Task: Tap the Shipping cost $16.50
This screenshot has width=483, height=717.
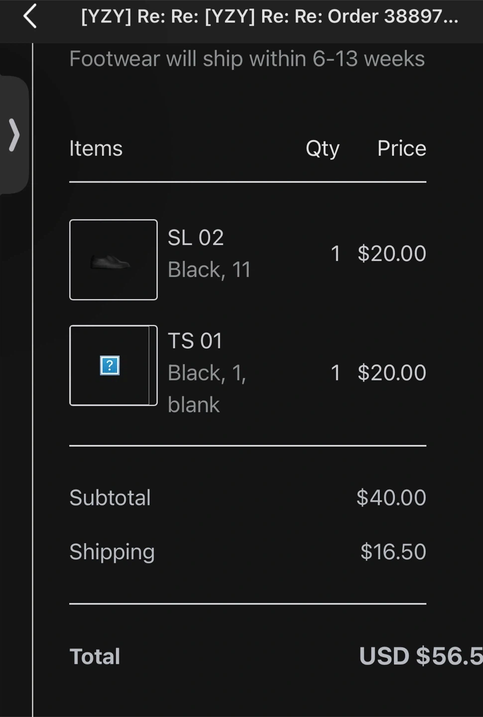Action: [x=393, y=552]
